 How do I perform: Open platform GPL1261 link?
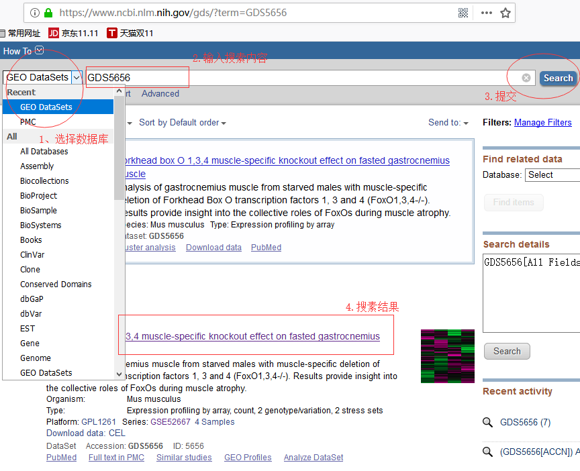click(99, 422)
